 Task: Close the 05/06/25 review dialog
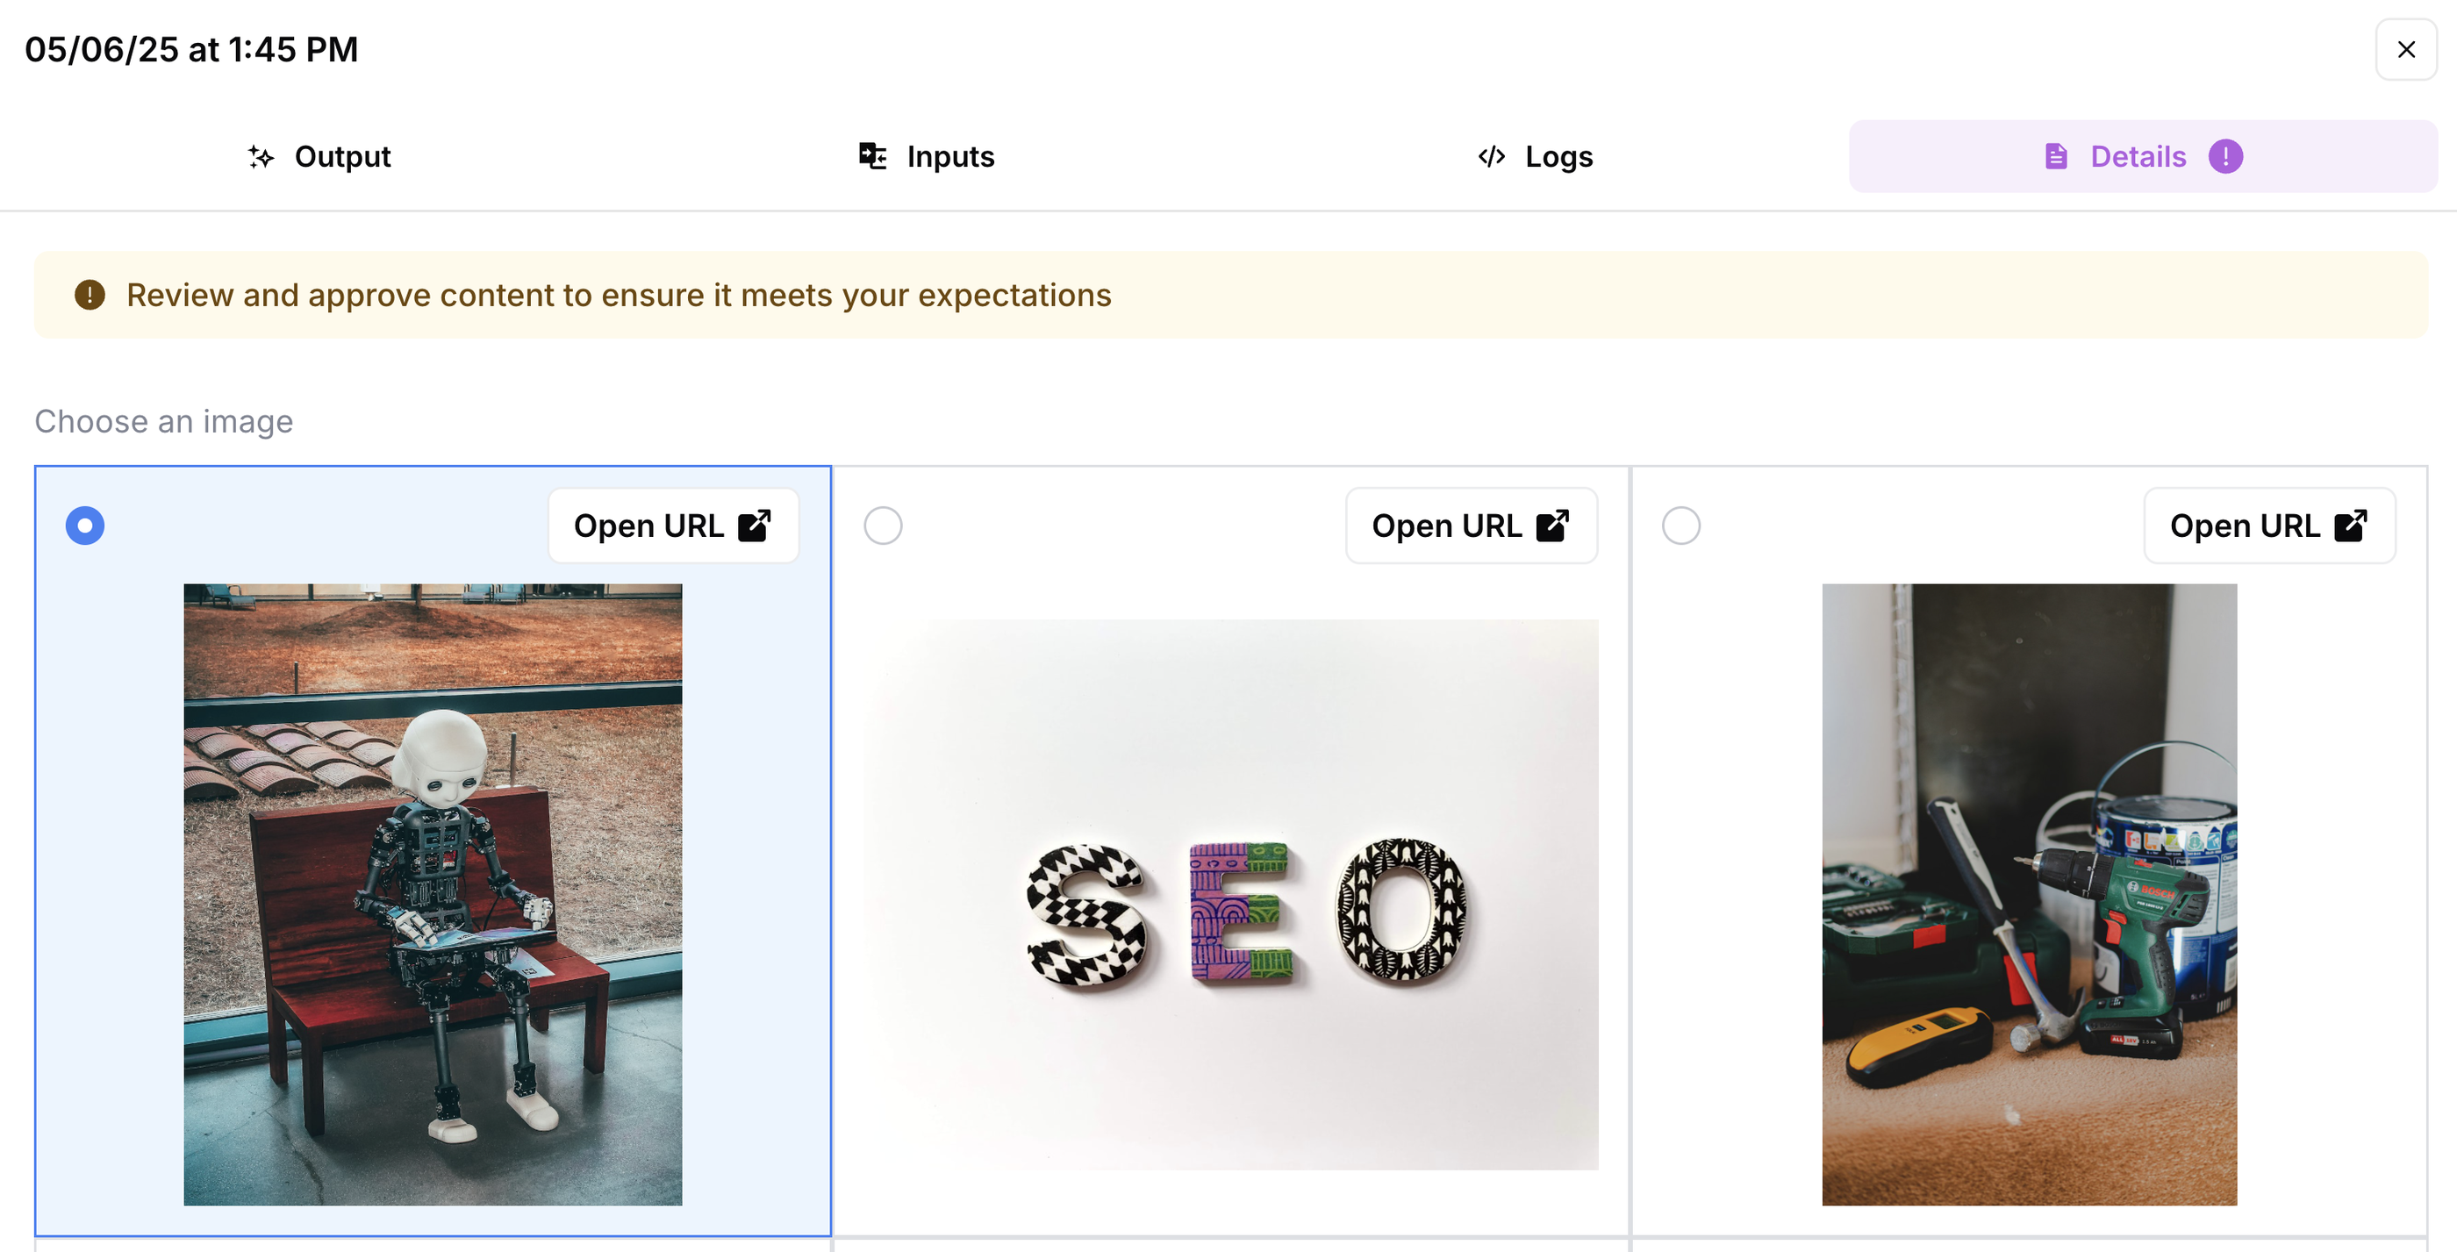click(x=2405, y=48)
